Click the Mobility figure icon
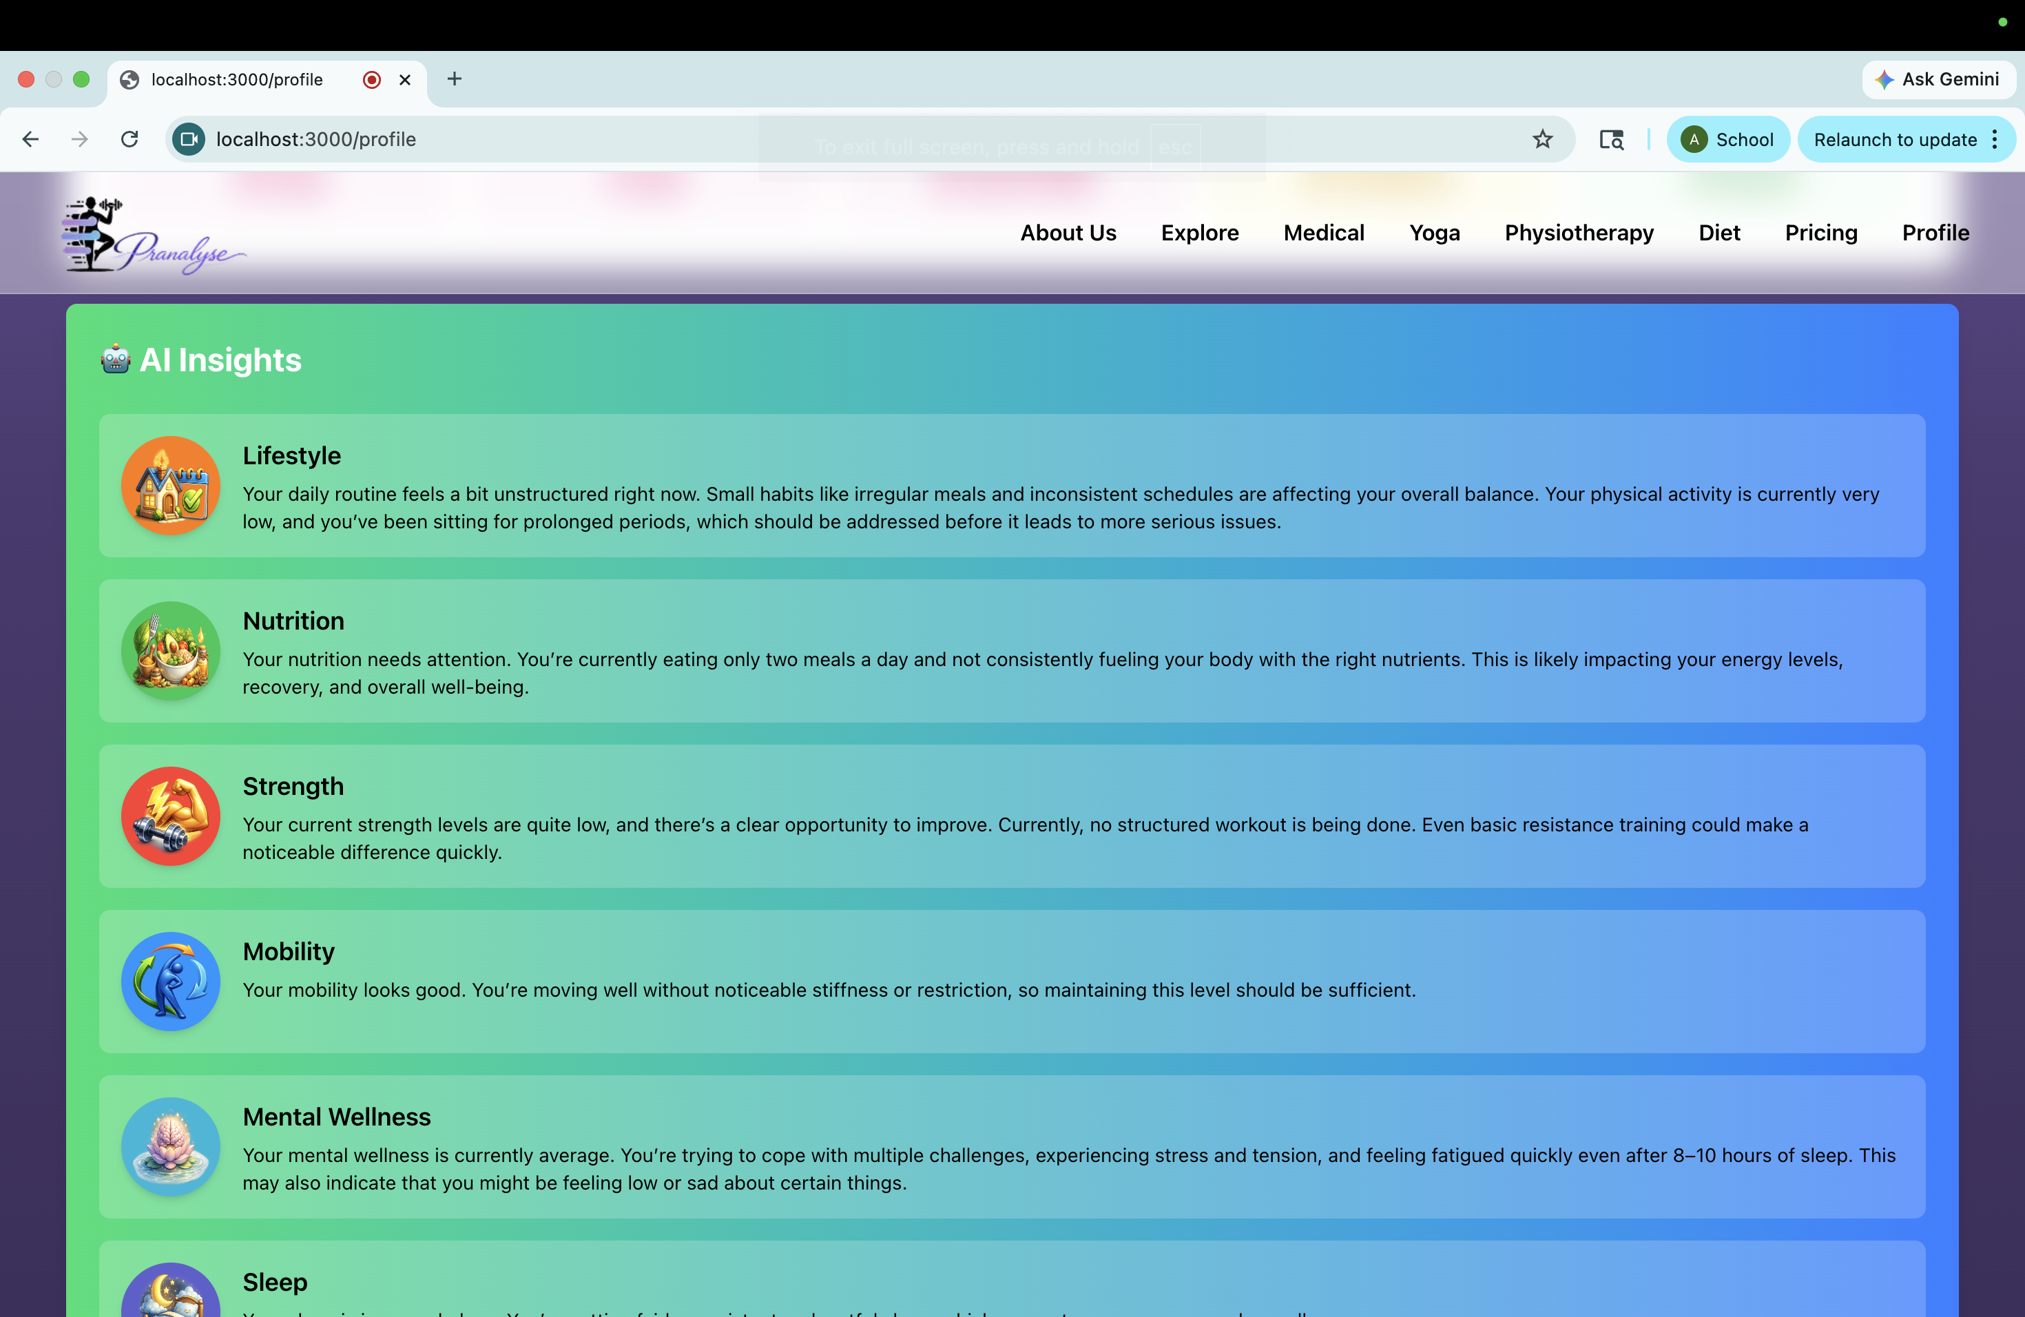This screenshot has width=2025, height=1317. pyautogui.click(x=170, y=981)
